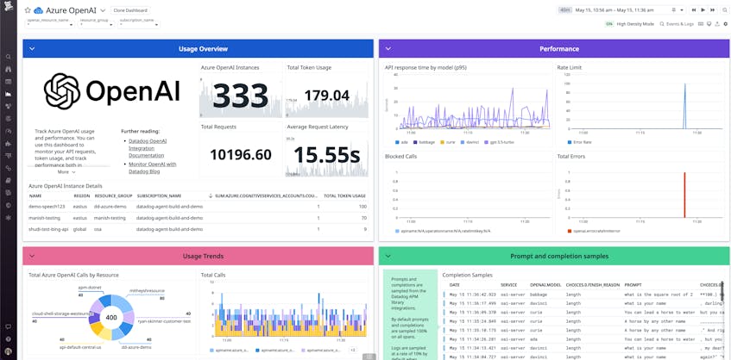The height and width of the screenshot is (360, 731).
Task: Click the 400 donut chart center
Action: pyautogui.click(x=111, y=318)
